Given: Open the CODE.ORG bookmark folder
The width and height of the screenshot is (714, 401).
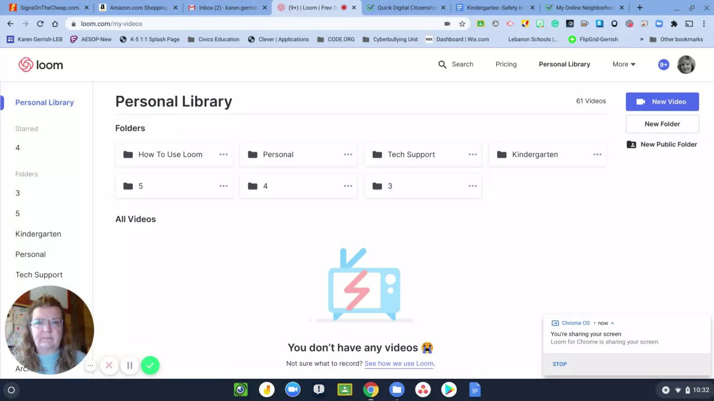Looking at the screenshot, I should pyautogui.click(x=335, y=40).
